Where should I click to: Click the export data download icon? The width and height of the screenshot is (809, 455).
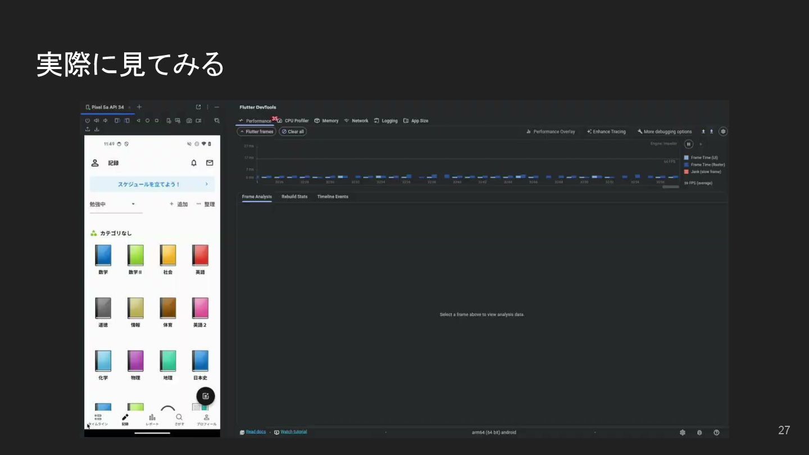coord(711,131)
